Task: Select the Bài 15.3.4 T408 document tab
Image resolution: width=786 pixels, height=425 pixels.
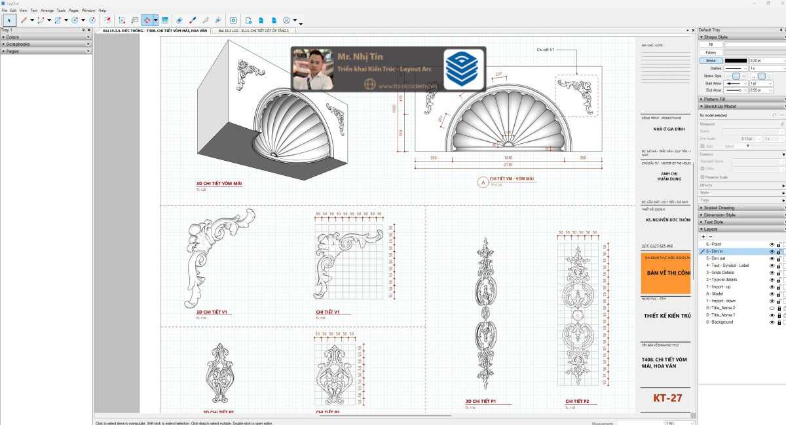Action: 154,30
